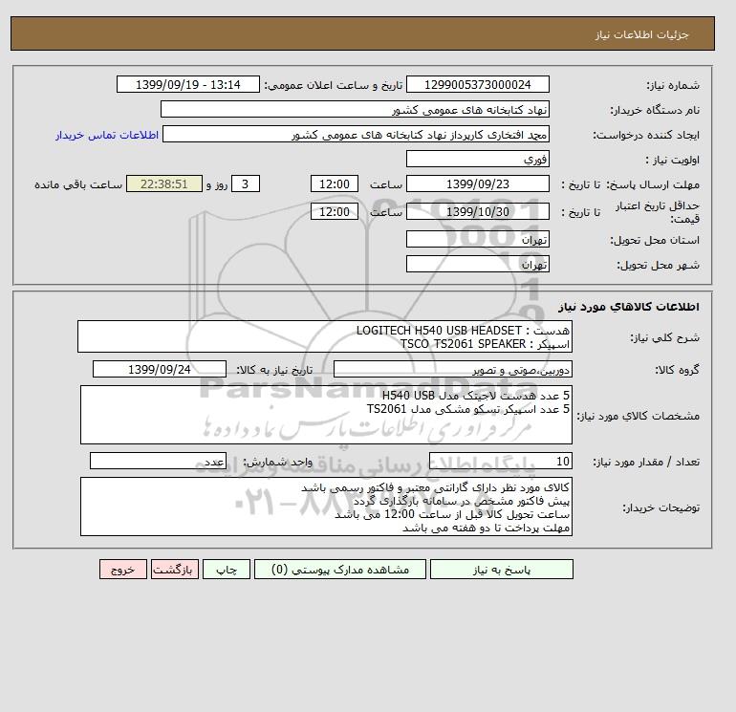
Task: Click the مهلت ارسال پاسخ label
Action: coord(654,184)
